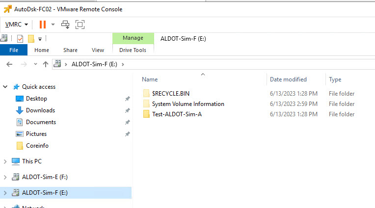Open the Drive Tools tab
The width and height of the screenshot is (375, 208).
pos(133,50)
